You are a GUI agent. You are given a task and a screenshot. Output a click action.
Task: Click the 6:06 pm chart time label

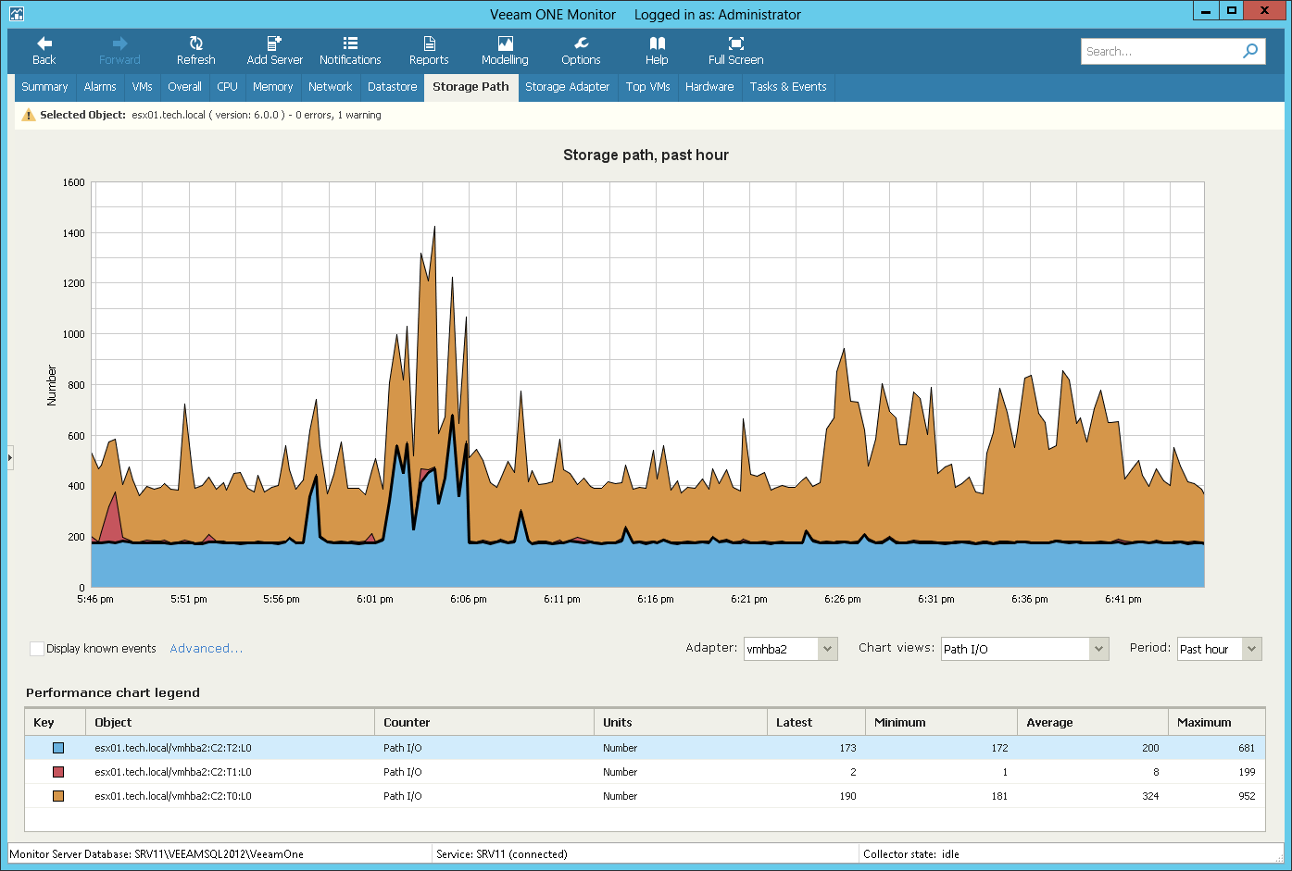(469, 599)
